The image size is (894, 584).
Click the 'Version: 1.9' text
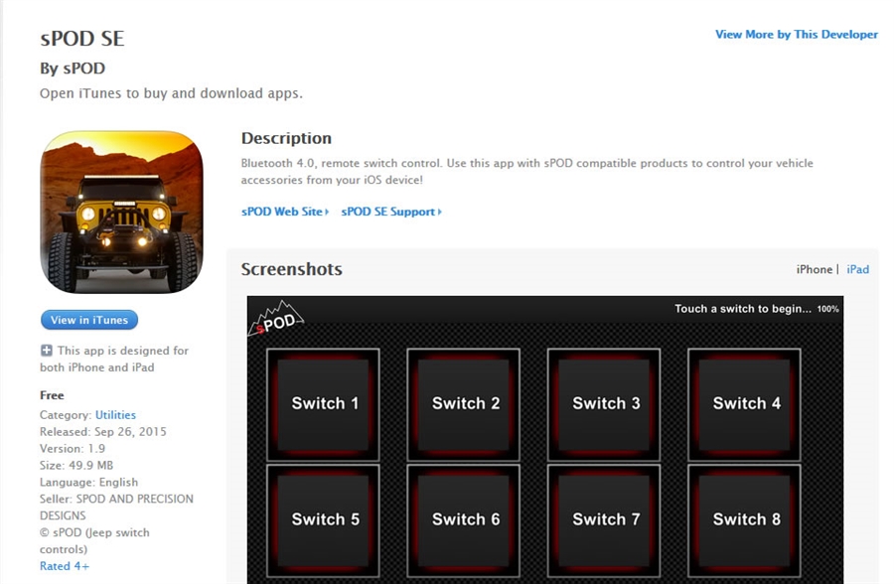[73, 448]
